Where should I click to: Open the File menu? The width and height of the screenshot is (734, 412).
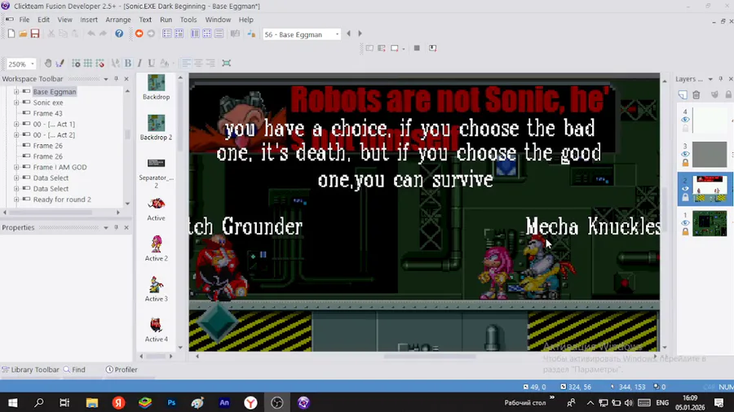pyautogui.click(x=24, y=20)
